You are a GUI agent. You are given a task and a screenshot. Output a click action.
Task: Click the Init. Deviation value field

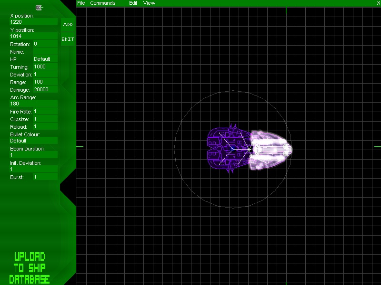(33, 170)
